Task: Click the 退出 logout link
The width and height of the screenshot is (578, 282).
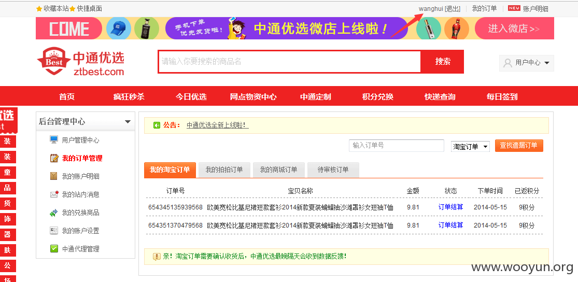Action: click(453, 9)
